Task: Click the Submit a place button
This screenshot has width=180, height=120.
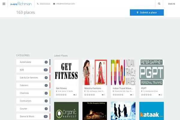Action: pos(147,13)
